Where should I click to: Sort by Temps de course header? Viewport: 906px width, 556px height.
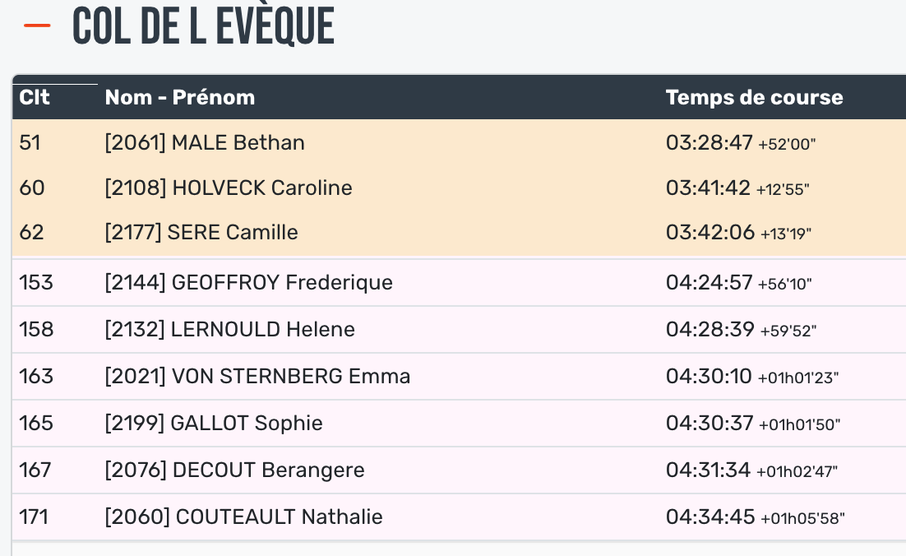pyautogui.click(x=754, y=97)
